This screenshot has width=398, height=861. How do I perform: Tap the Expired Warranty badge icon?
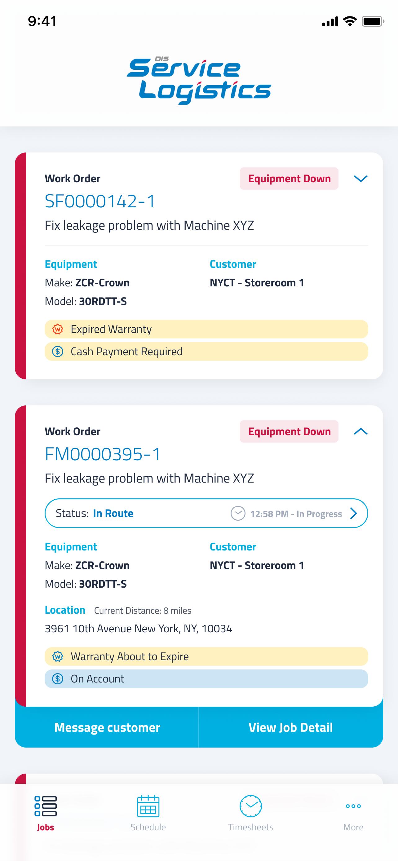point(57,329)
